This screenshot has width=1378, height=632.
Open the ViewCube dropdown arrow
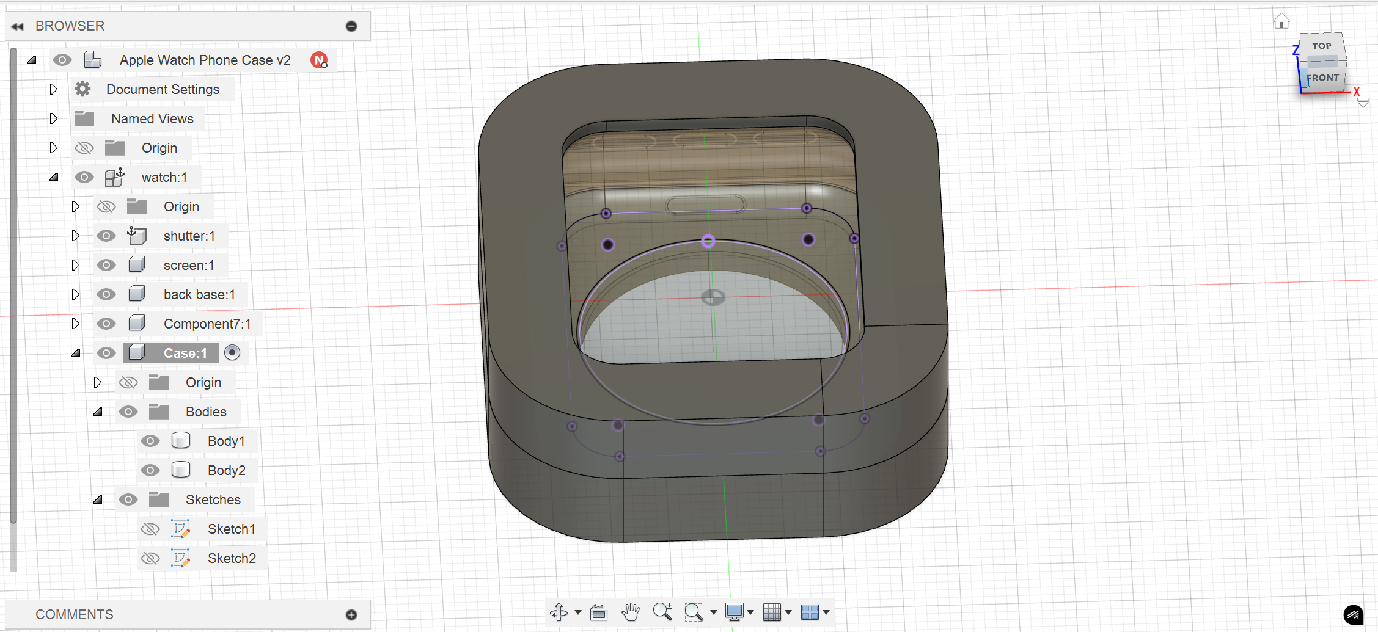pyautogui.click(x=1363, y=103)
